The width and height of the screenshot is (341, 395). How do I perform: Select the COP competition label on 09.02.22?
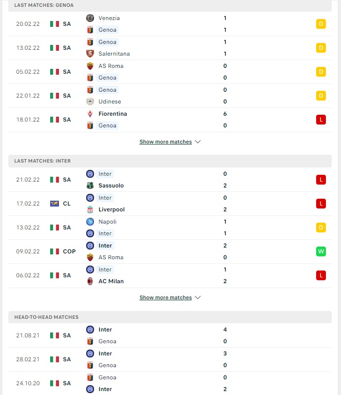coord(69,251)
